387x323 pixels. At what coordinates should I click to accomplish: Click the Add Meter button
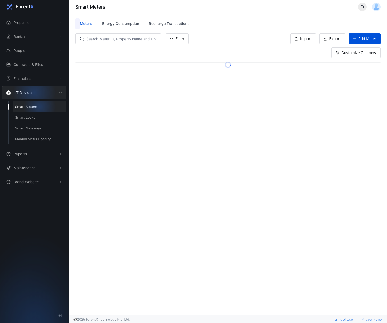tap(364, 39)
